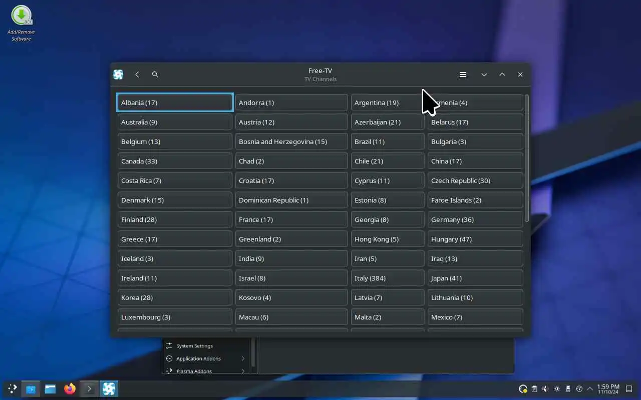641x400 pixels.
Task: Open Luxembourg (3) channels
Action: coord(175,317)
